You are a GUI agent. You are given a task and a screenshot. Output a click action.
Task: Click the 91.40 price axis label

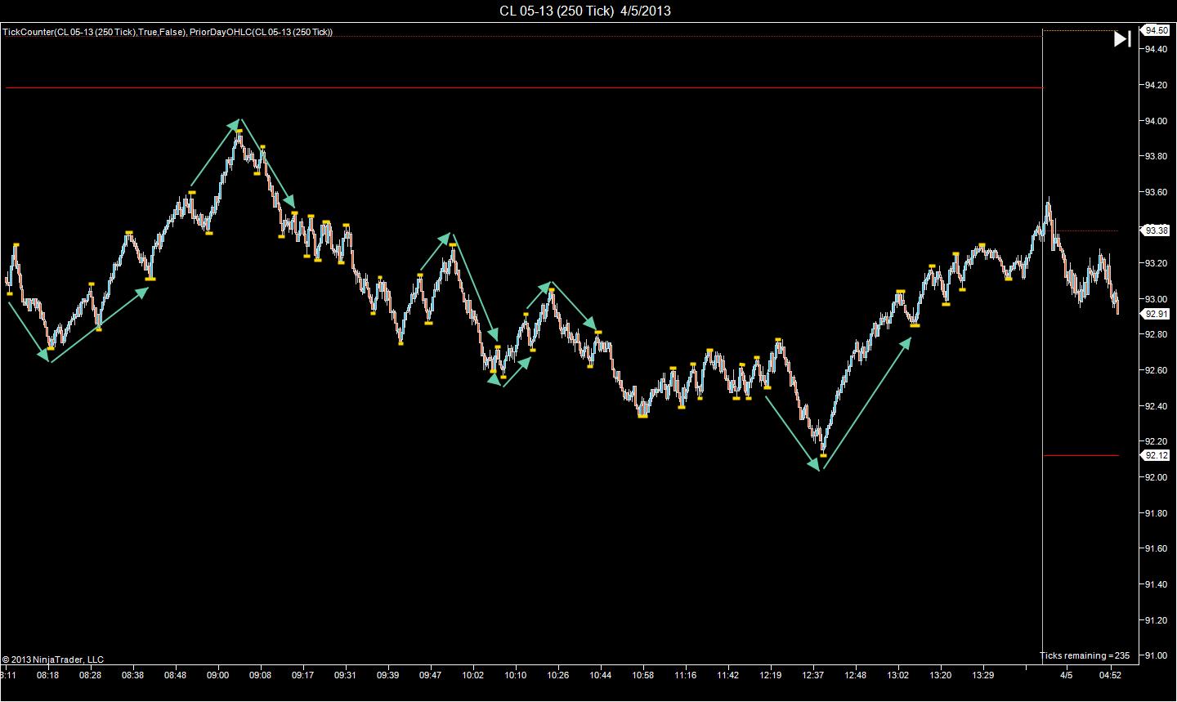(1156, 584)
